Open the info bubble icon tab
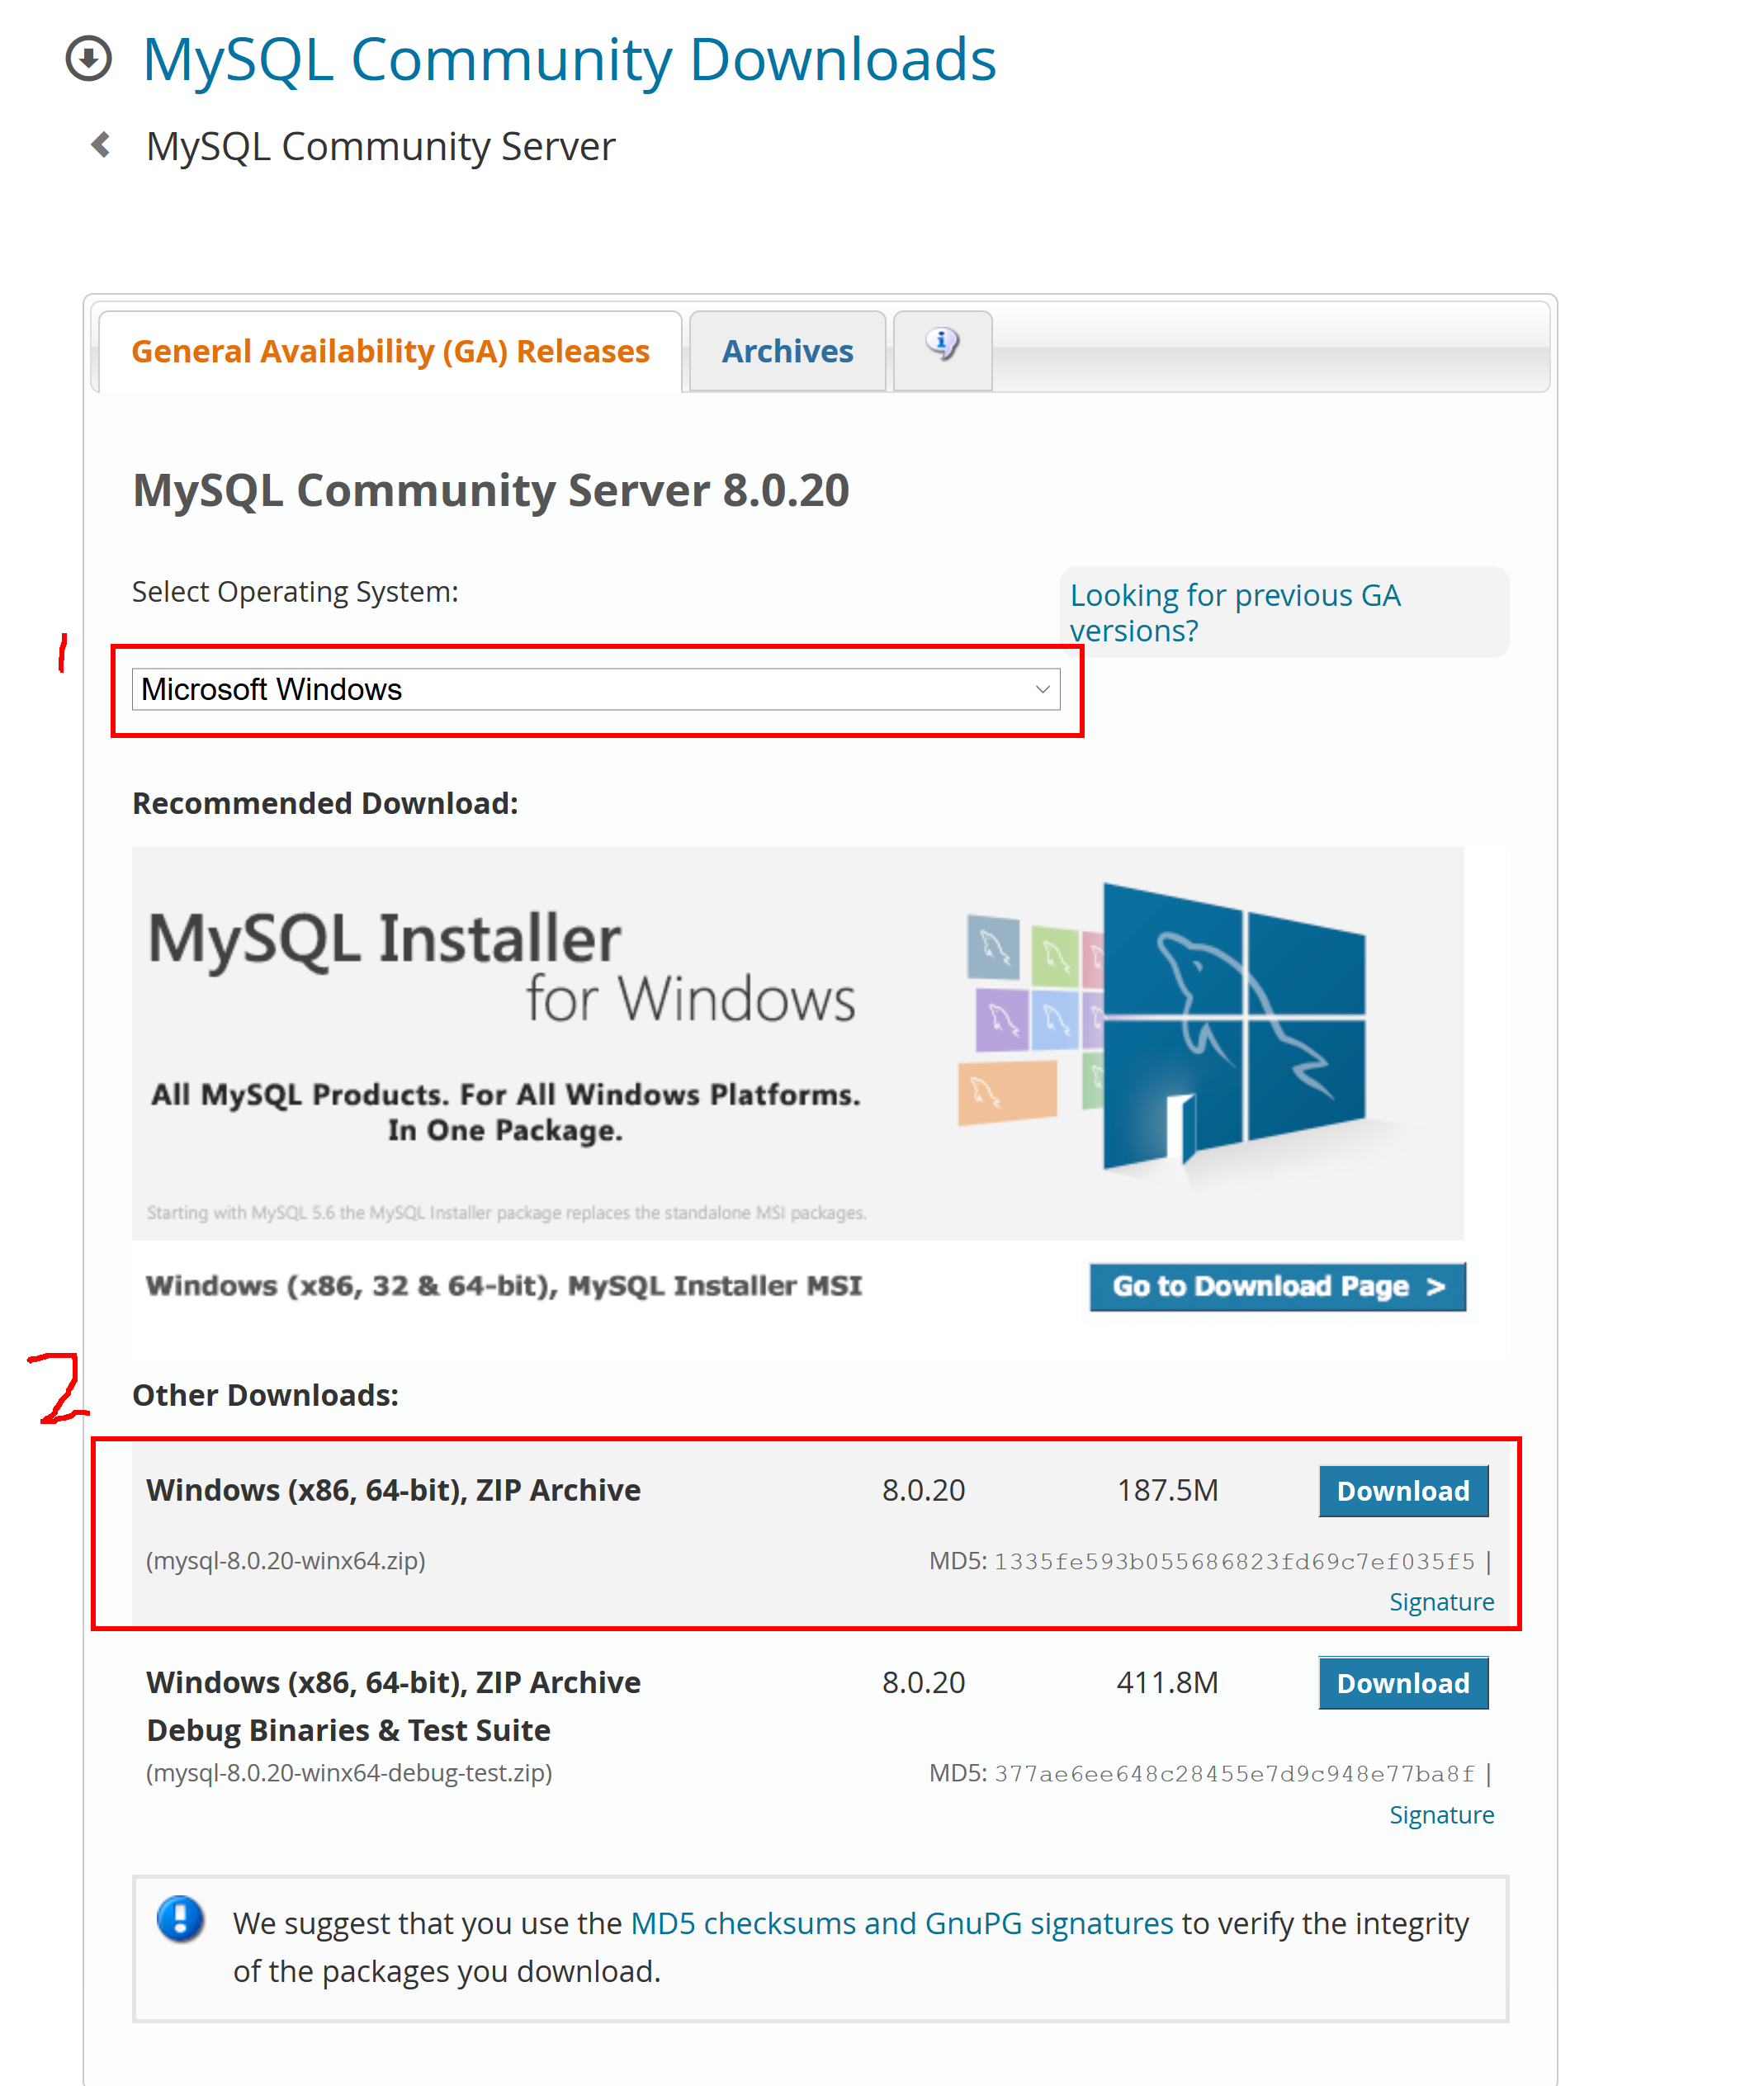The image size is (1764, 2086). click(x=941, y=345)
